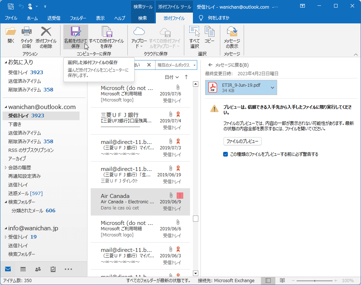361x285 pixels.
Task: Collapse the wanichan@outlook.com account tree
Action: 6,107
